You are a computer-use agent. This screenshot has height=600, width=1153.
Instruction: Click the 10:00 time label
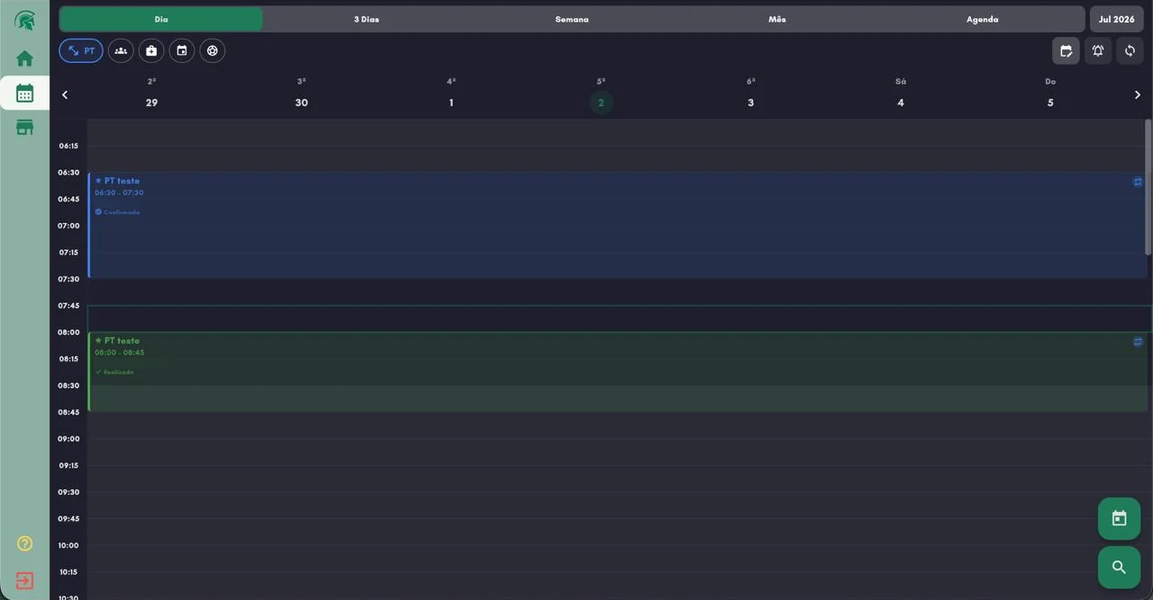click(69, 545)
